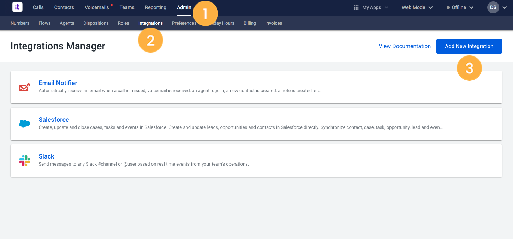Open the View Documentation link
Viewport: 513px width, 239px height.
405,46
